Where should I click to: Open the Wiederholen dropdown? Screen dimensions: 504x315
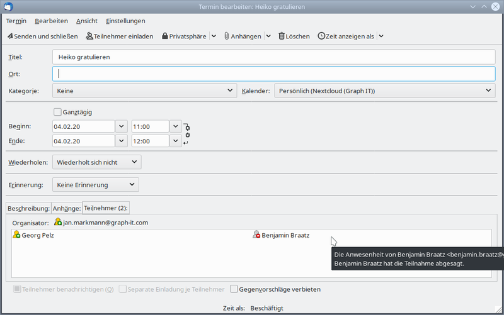[x=97, y=162]
